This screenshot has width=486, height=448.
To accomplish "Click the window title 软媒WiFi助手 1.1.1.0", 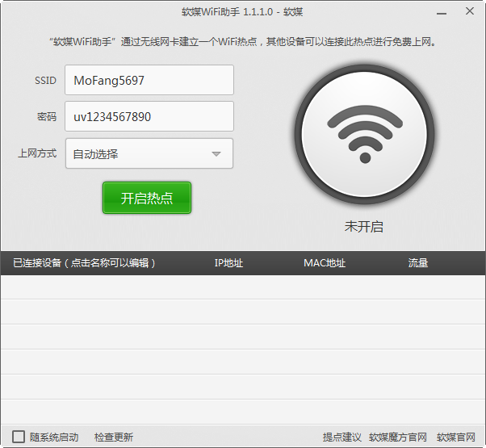I will (227, 12).
